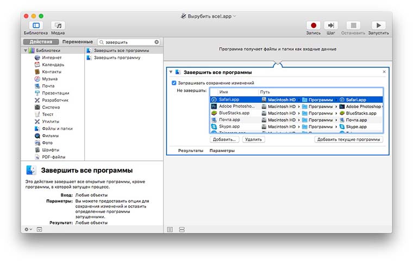The height and width of the screenshot is (263, 413).
Task: Click the Удалить button
Action: (253, 139)
